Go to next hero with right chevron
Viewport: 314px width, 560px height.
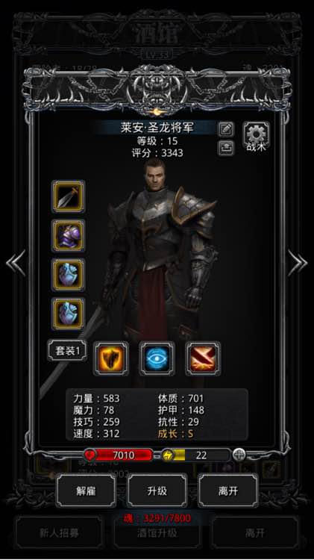tap(298, 263)
